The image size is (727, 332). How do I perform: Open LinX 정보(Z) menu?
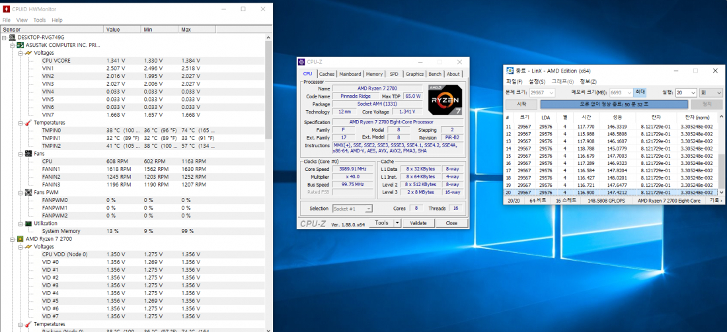coord(588,81)
